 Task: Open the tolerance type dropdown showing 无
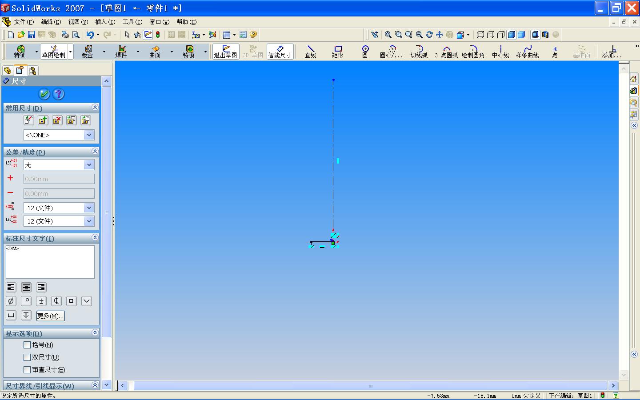click(x=89, y=165)
